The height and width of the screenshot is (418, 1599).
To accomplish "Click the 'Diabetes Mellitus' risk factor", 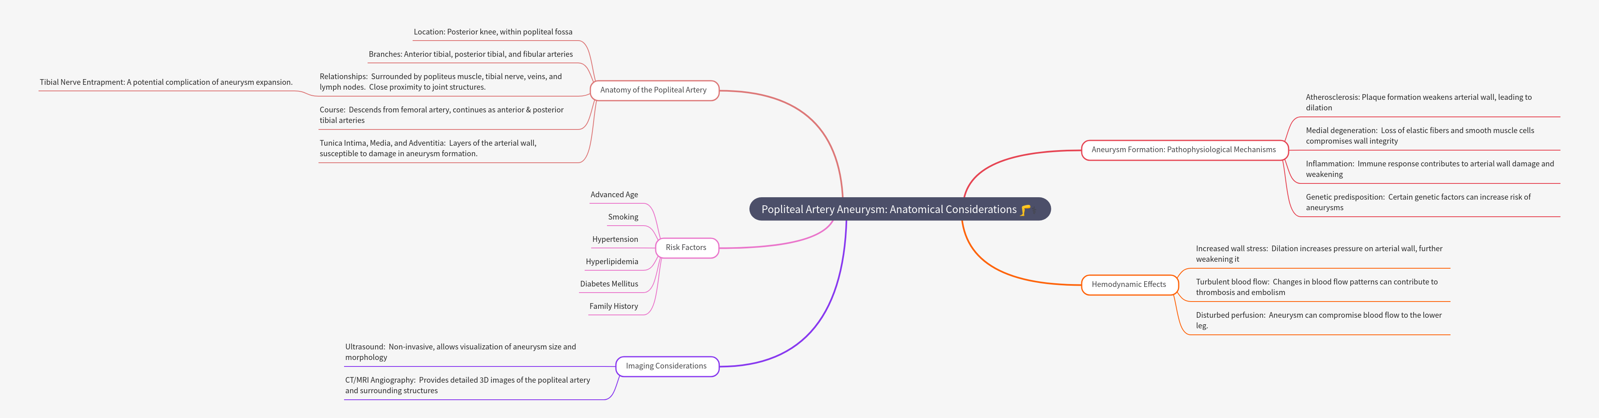I will pyautogui.click(x=609, y=284).
